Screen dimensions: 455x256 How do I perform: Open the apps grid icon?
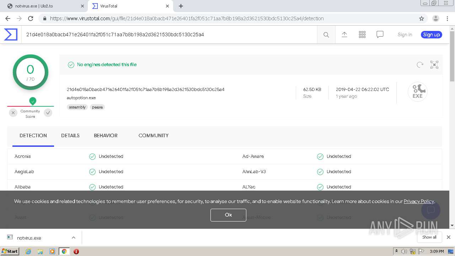(x=362, y=34)
